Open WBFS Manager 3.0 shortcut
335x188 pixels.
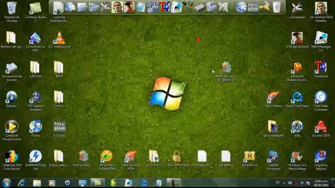click(x=321, y=42)
